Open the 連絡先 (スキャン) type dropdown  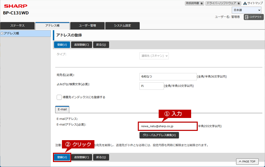(154, 56)
